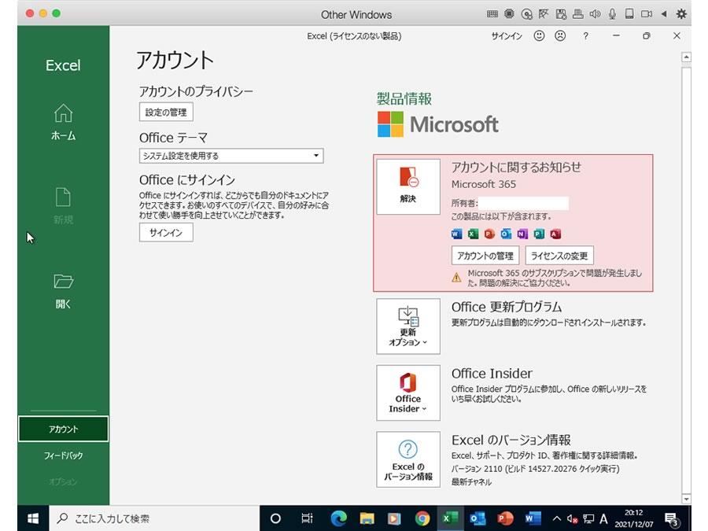Click the speaker sound icon in VM toolbar
The image size is (708, 531).
pos(596,14)
